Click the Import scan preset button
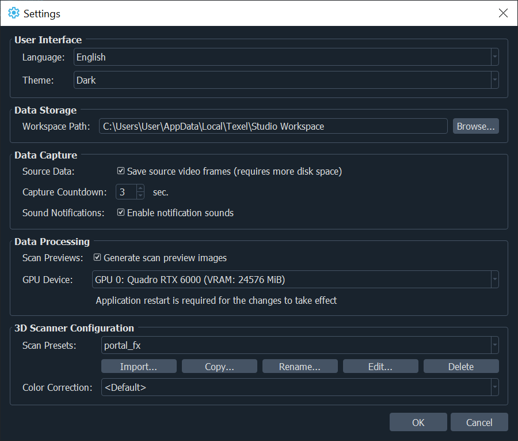Screen dimensions: 518x441 point(139,365)
